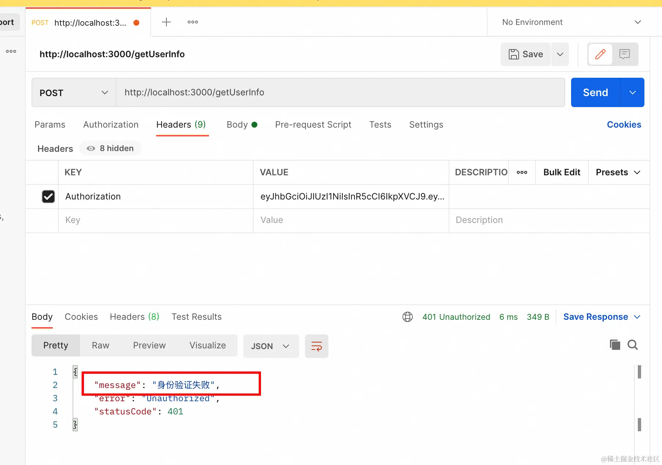Switch to Raw response view
The width and height of the screenshot is (662, 465).
100,345
